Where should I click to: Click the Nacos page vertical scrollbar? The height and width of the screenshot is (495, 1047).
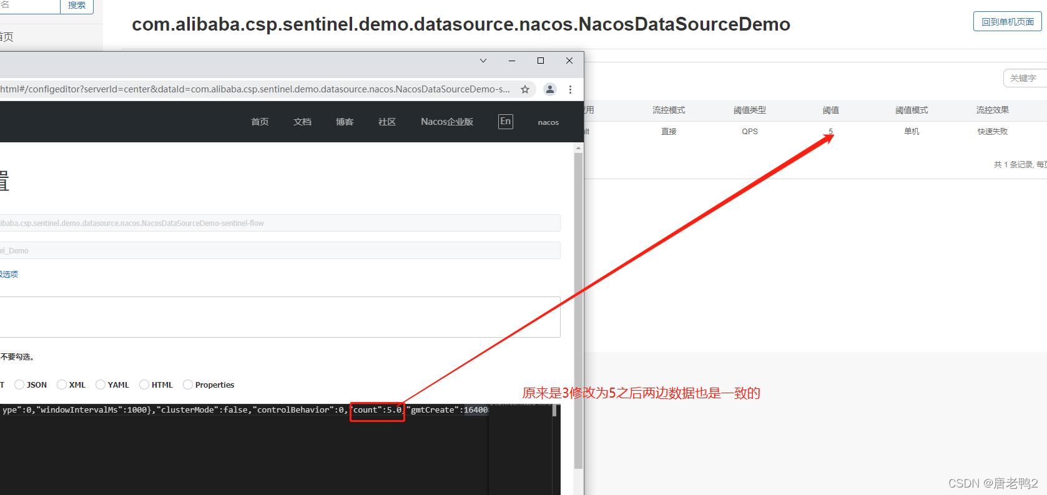[578, 310]
